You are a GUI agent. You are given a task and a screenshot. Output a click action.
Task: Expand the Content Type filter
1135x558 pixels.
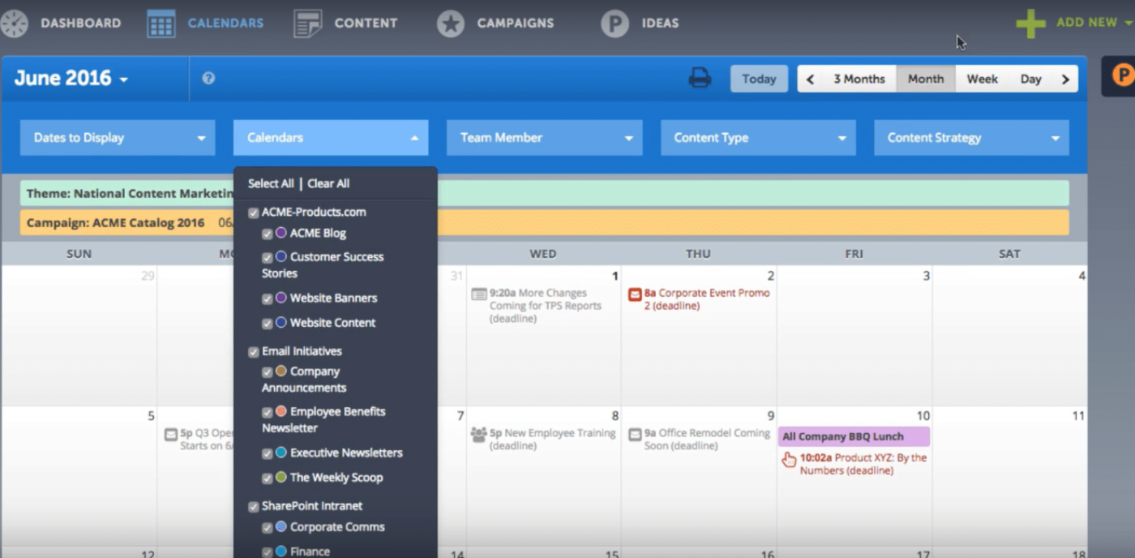757,137
